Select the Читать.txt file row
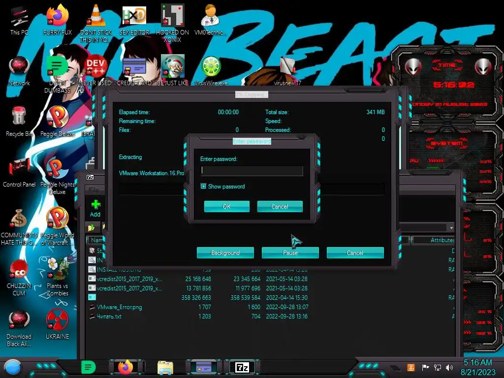The width and height of the screenshot is (504, 378). 270,316
